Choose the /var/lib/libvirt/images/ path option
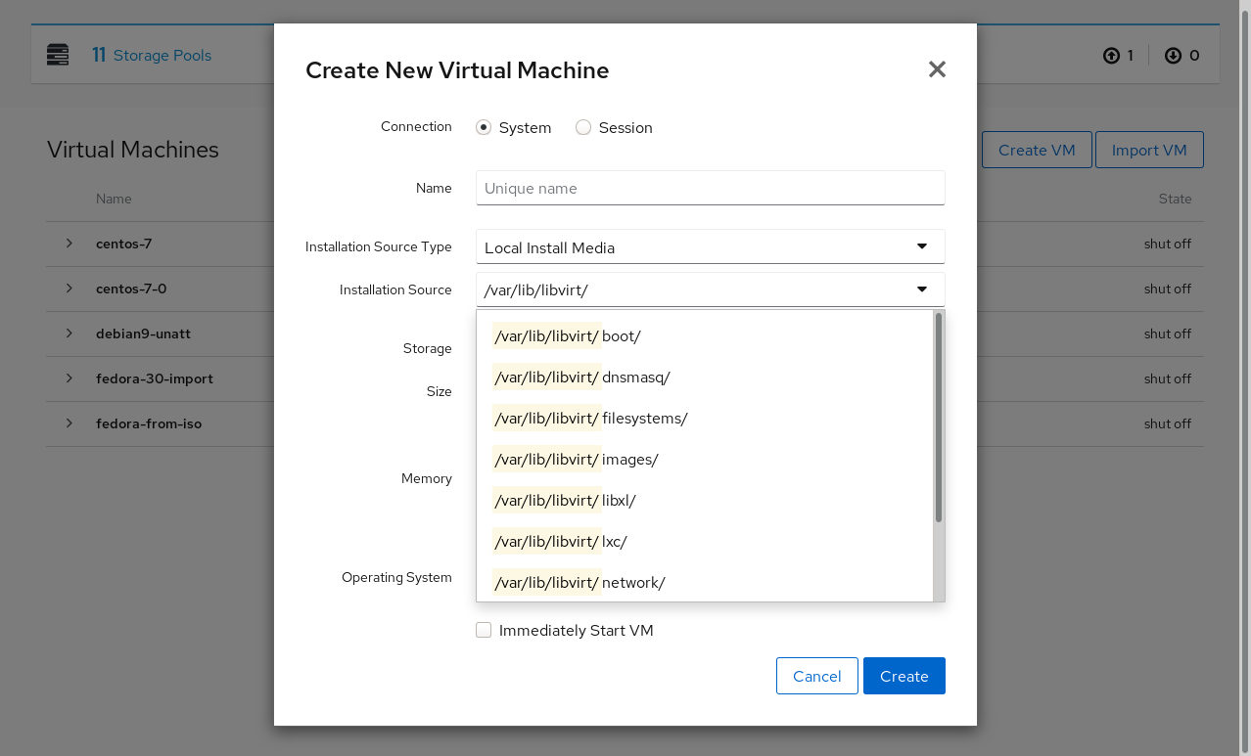1251x756 pixels. [x=577, y=460]
